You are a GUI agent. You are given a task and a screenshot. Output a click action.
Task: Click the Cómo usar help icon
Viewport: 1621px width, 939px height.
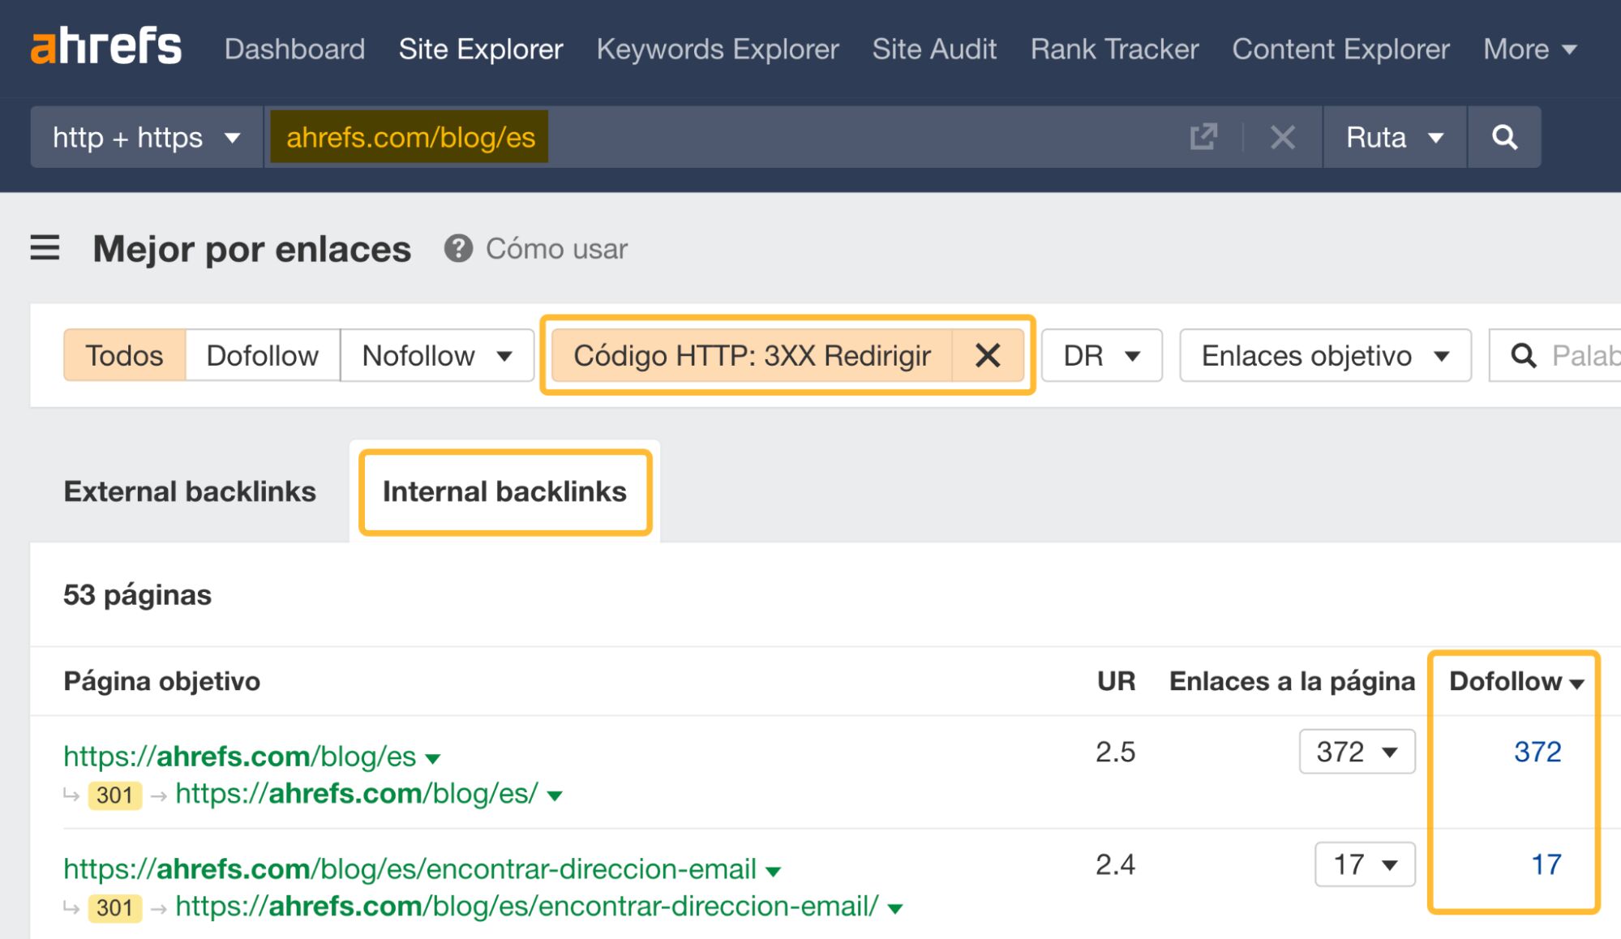pos(458,249)
